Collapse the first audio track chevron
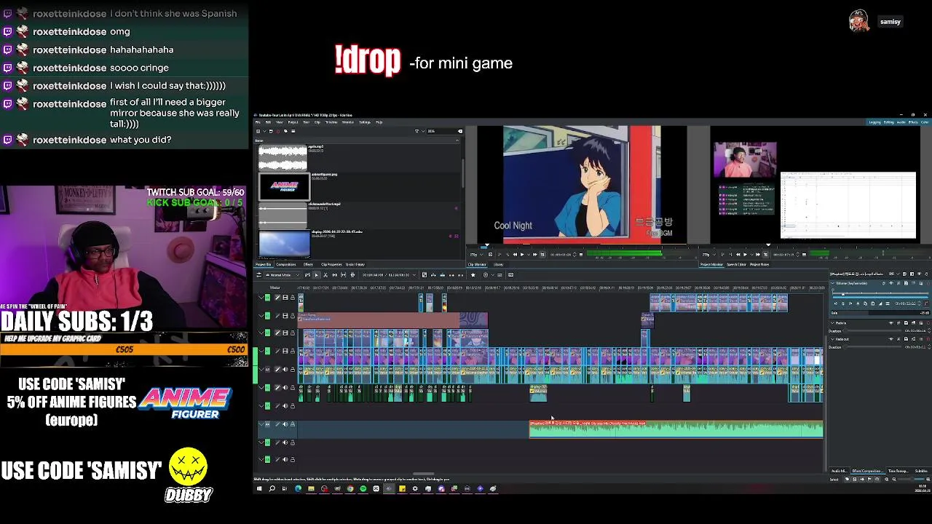This screenshot has height=524, width=932. pyautogui.click(x=261, y=369)
